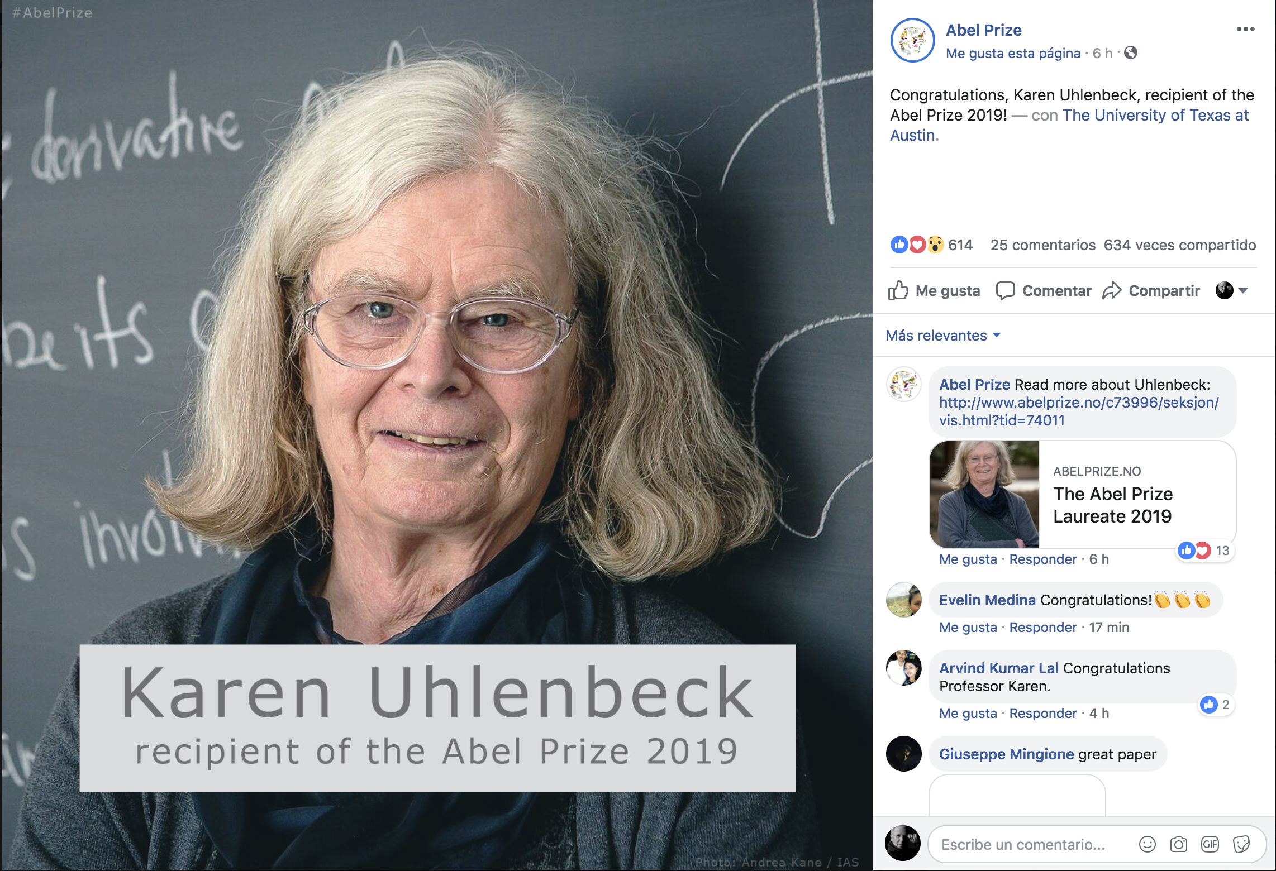1276x871 pixels.
Task: Open the profile selector dropdown arrow
Action: (1243, 290)
